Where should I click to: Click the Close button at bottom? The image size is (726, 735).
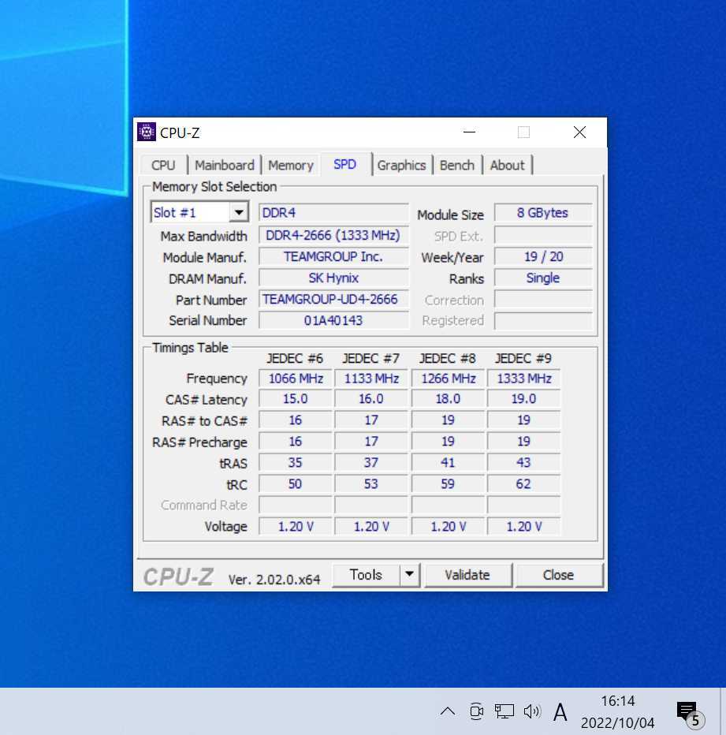pos(558,575)
